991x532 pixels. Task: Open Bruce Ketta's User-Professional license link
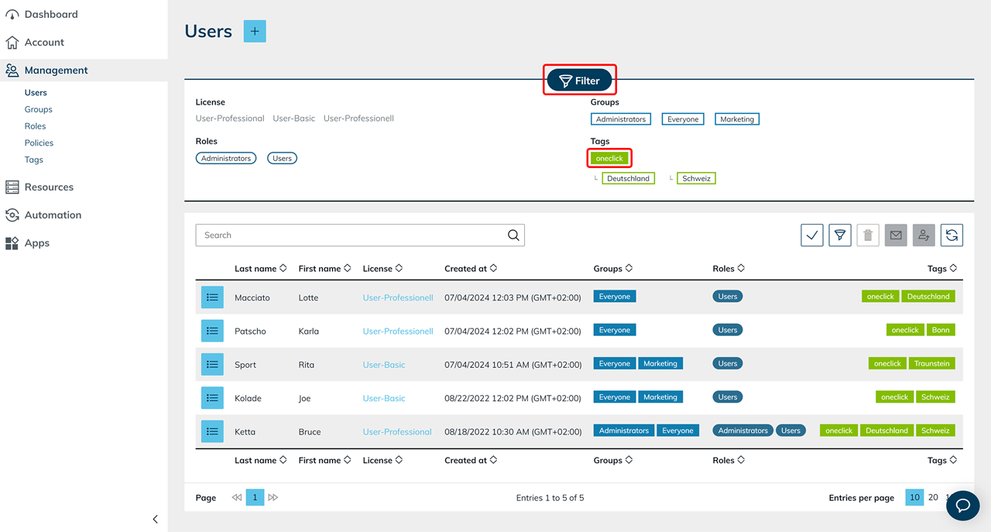click(397, 431)
